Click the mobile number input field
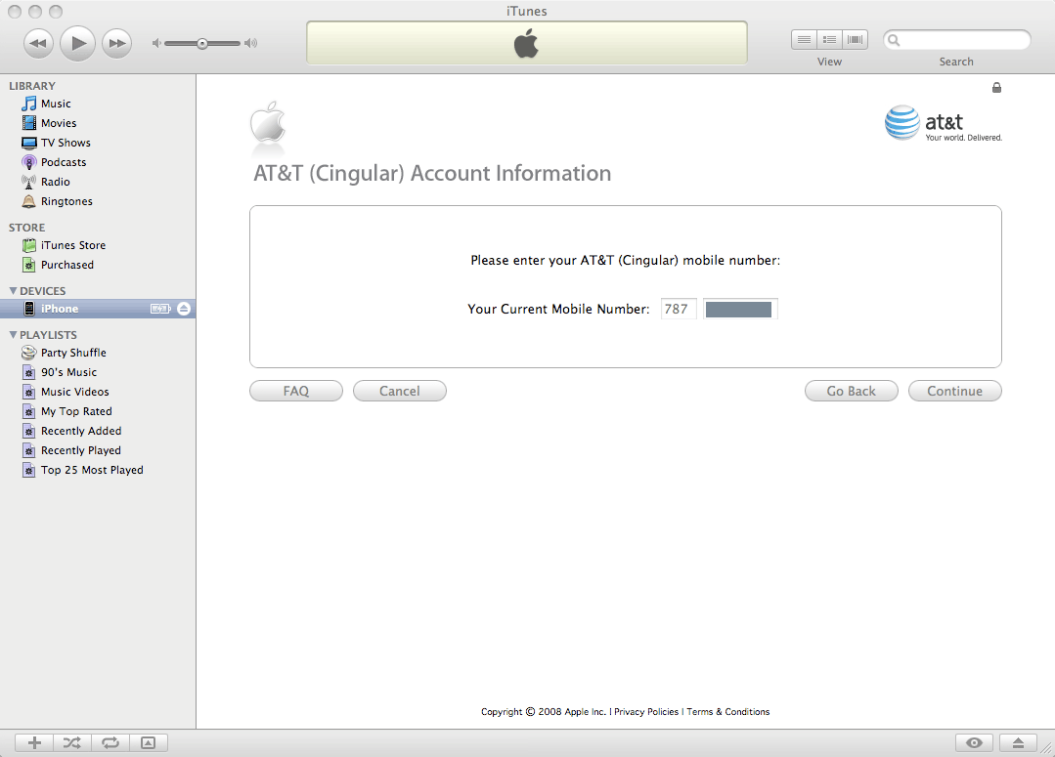This screenshot has width=1055, height=757. coord(740,309)
